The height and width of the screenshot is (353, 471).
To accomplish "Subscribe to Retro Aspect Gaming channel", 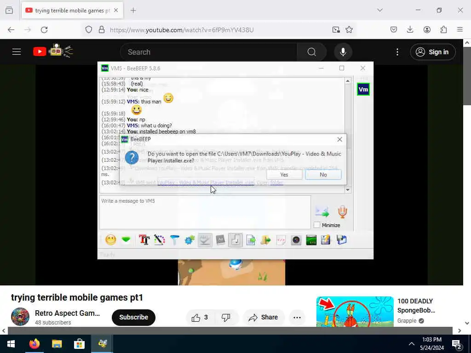I will (x=134, y=317).
